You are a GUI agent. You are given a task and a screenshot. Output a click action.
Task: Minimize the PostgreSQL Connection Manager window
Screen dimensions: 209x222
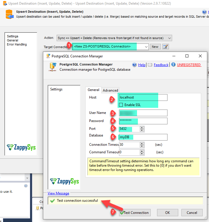coord(174,56)
